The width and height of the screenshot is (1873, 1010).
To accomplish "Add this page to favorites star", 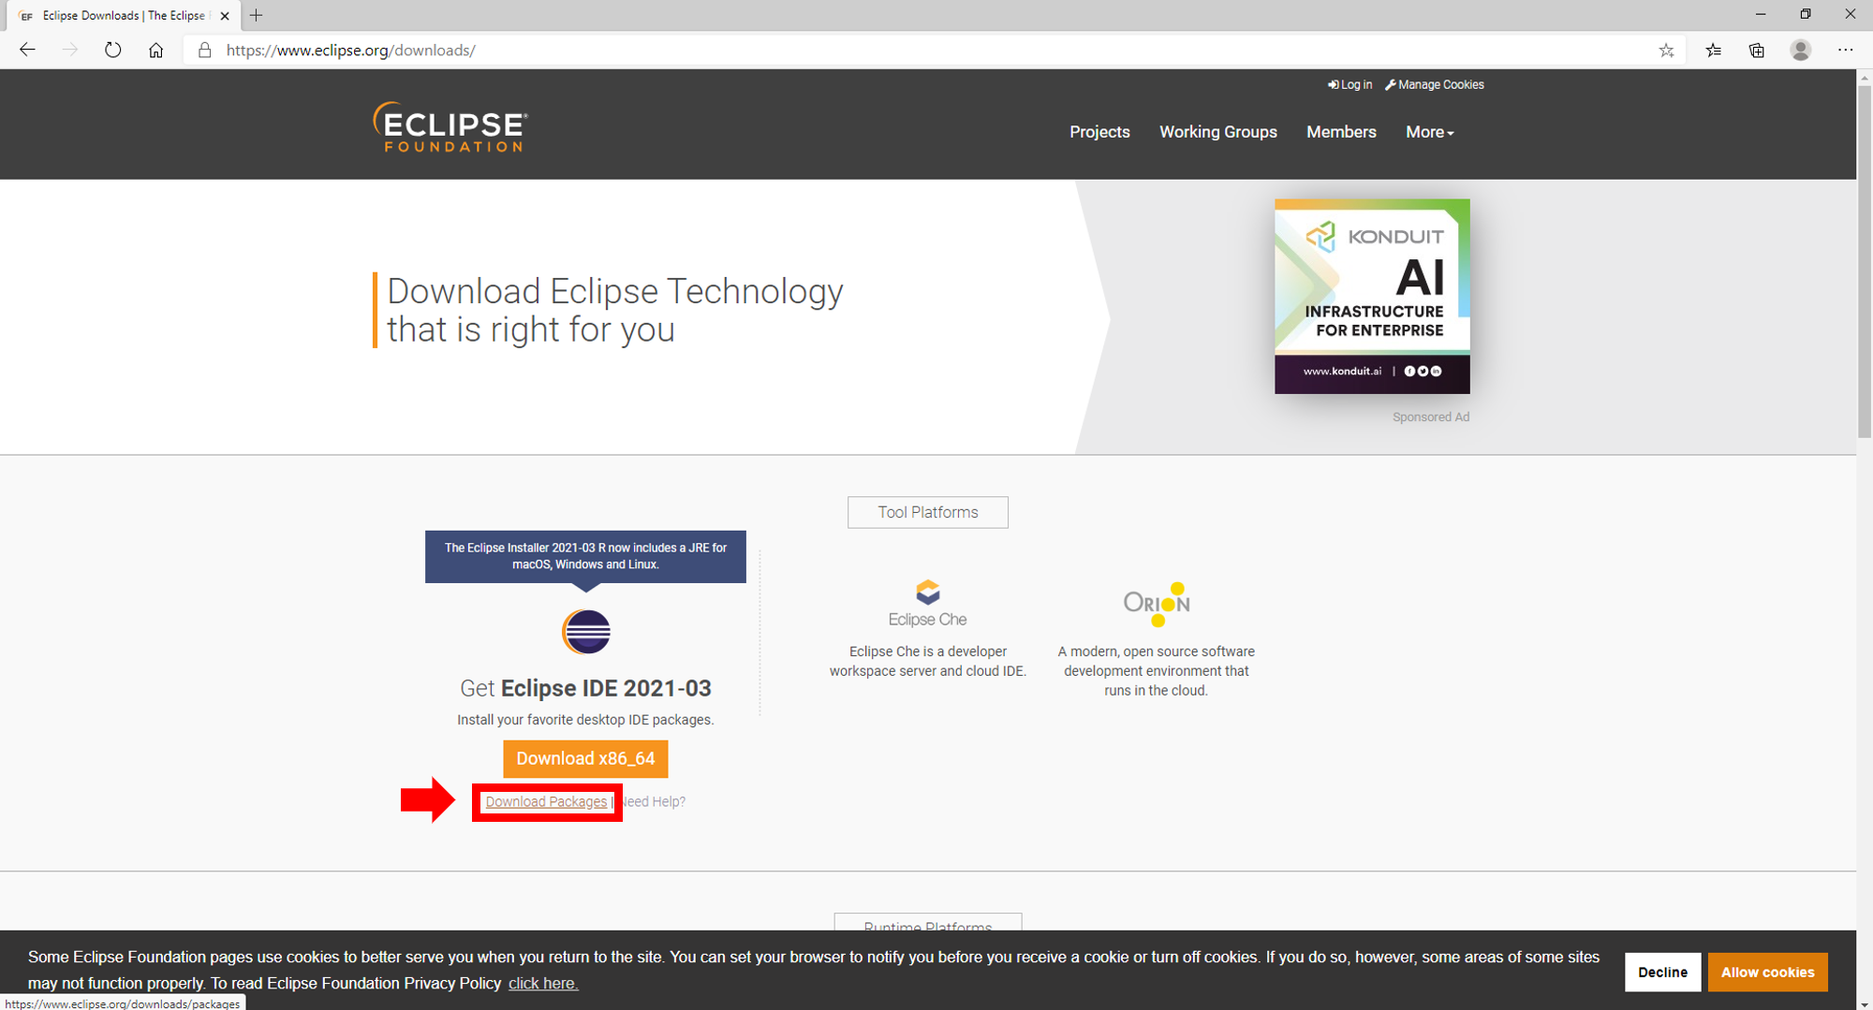I will [1666, 51].
